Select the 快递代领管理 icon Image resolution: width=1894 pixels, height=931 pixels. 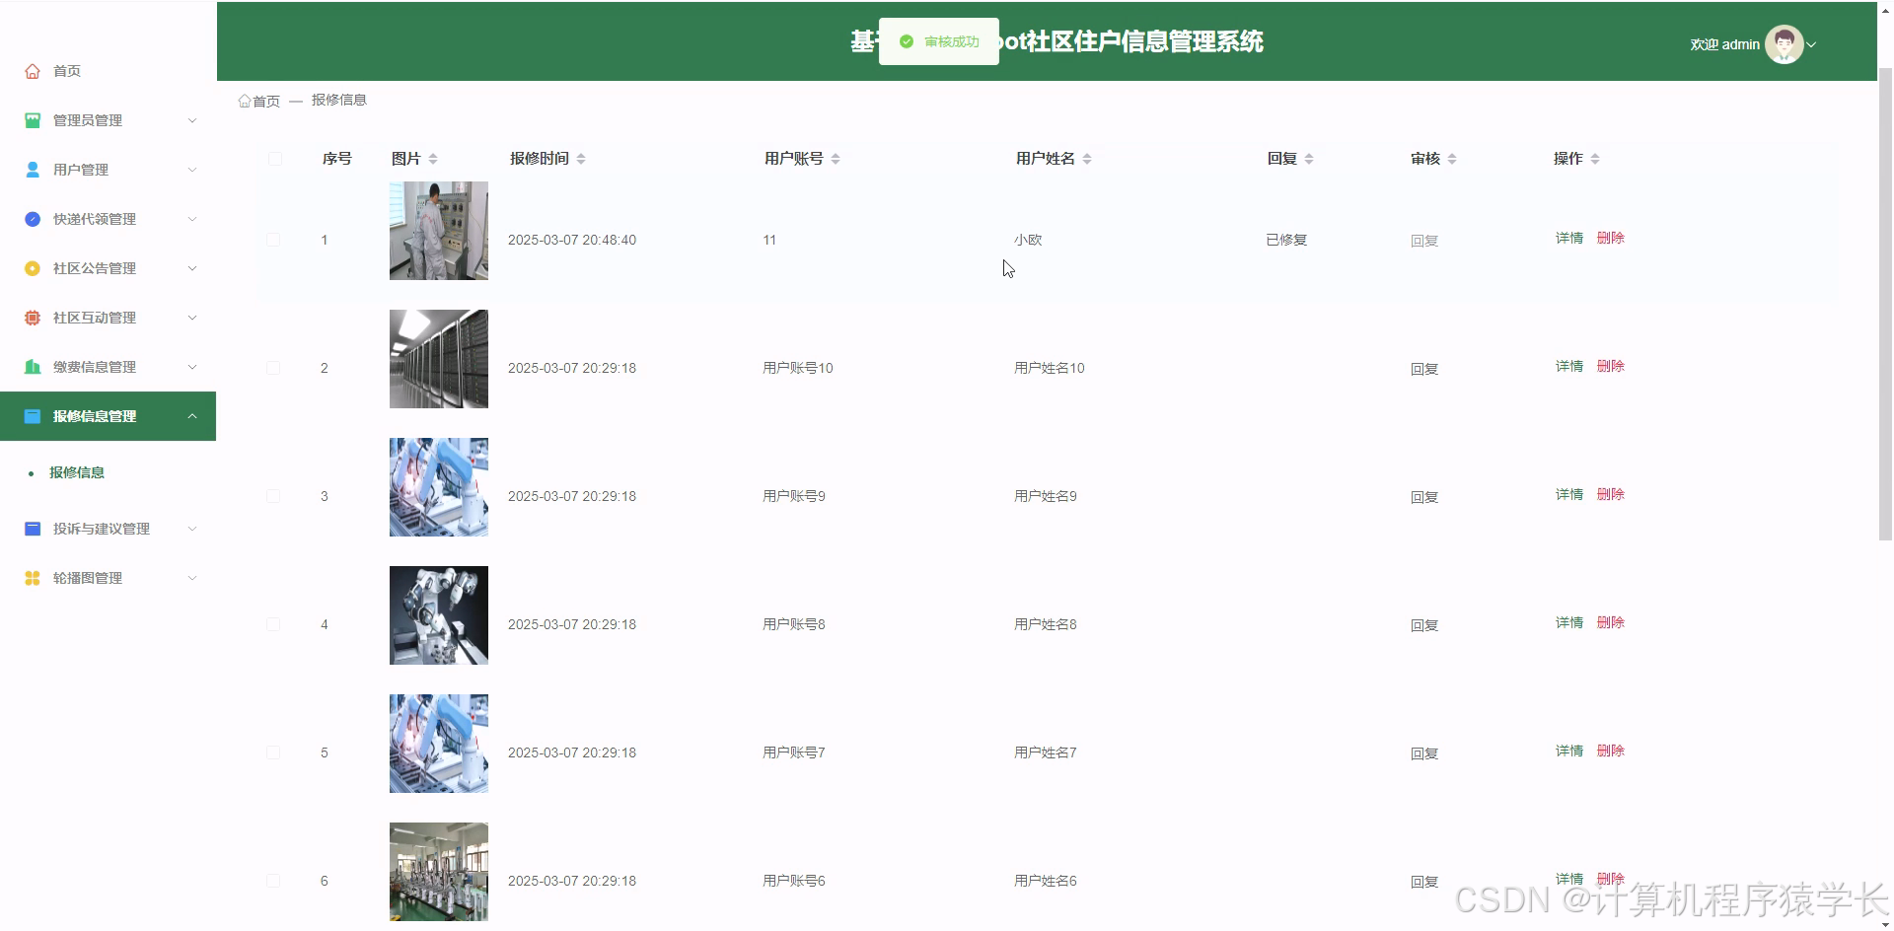31,218
